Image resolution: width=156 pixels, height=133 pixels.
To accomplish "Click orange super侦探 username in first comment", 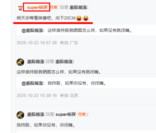I will [x=37, y=7].
